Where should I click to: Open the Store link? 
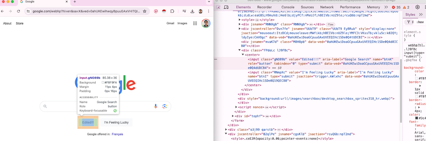tap(20, 23)
